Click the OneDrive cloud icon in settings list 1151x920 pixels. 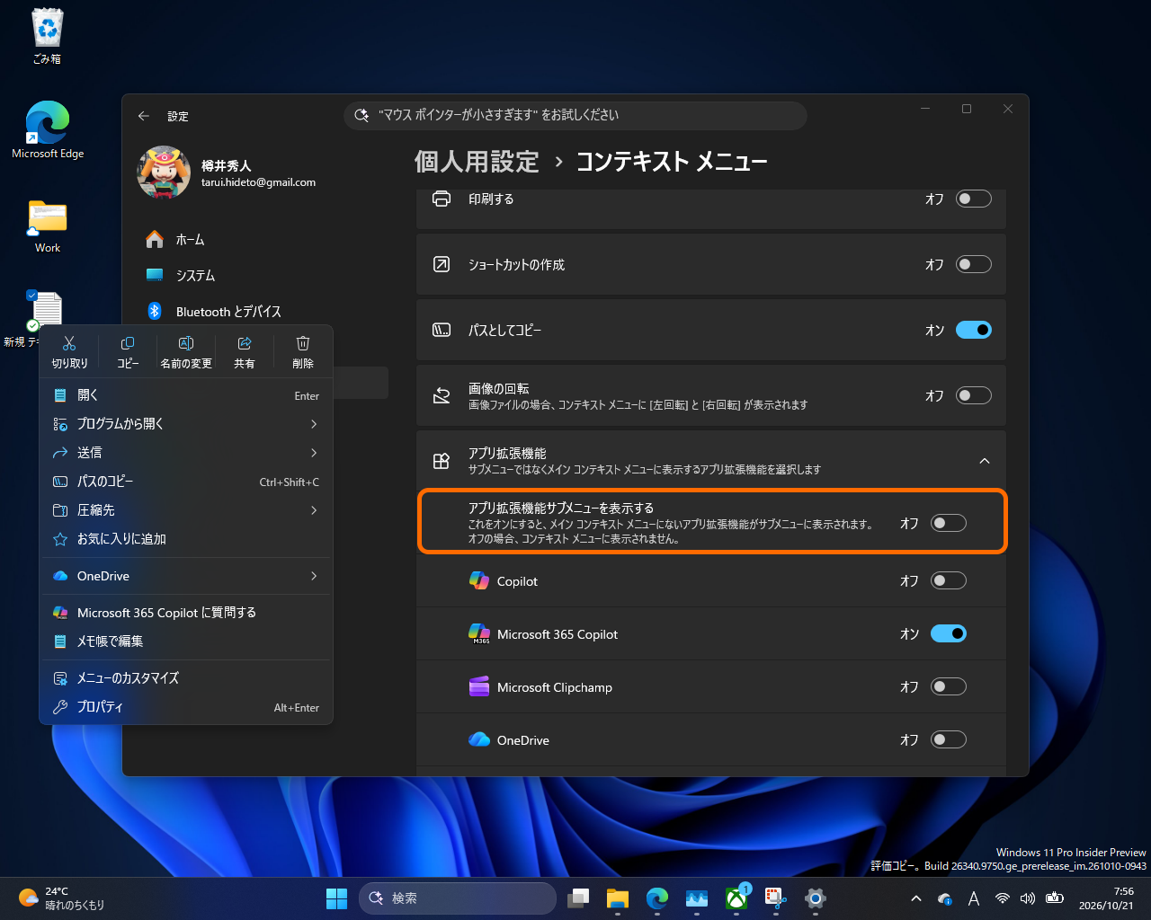pyautogui.click(x=479, y=739)
